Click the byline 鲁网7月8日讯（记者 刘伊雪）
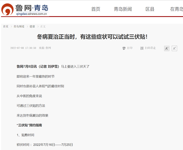Screen dimensions: 183x150 click(x=38, y=67)
